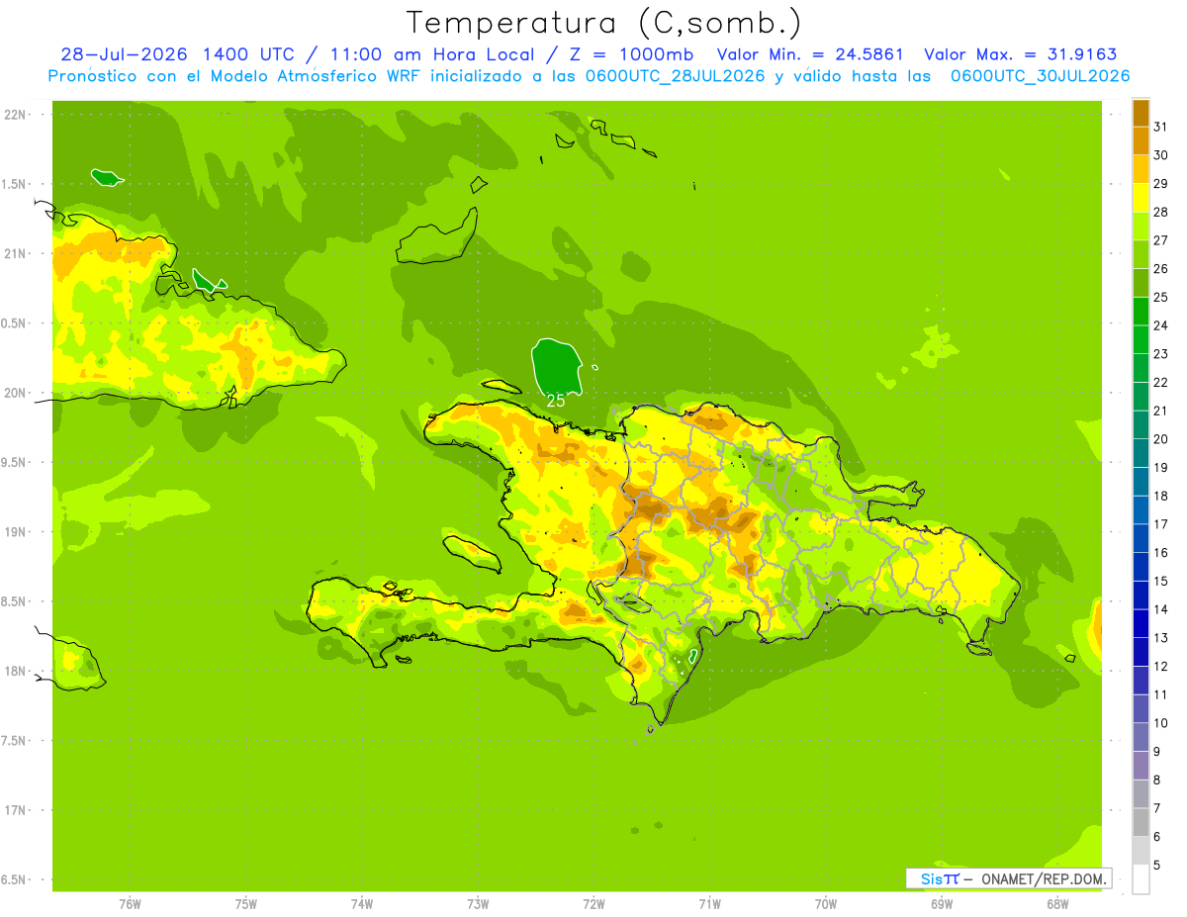Click the "19N" latitude axis label
The image size is (1187, 917).
pos(16,531)
